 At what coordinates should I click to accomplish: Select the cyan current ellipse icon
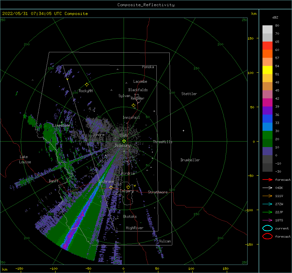click(267, 228)
